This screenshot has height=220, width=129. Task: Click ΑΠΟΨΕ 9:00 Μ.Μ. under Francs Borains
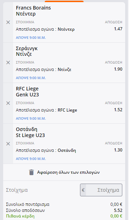31,37
